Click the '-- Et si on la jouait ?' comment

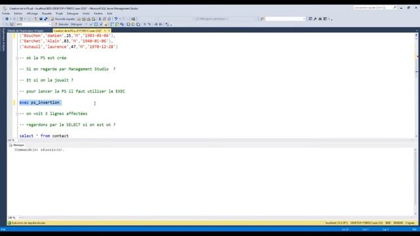point(47,80)
